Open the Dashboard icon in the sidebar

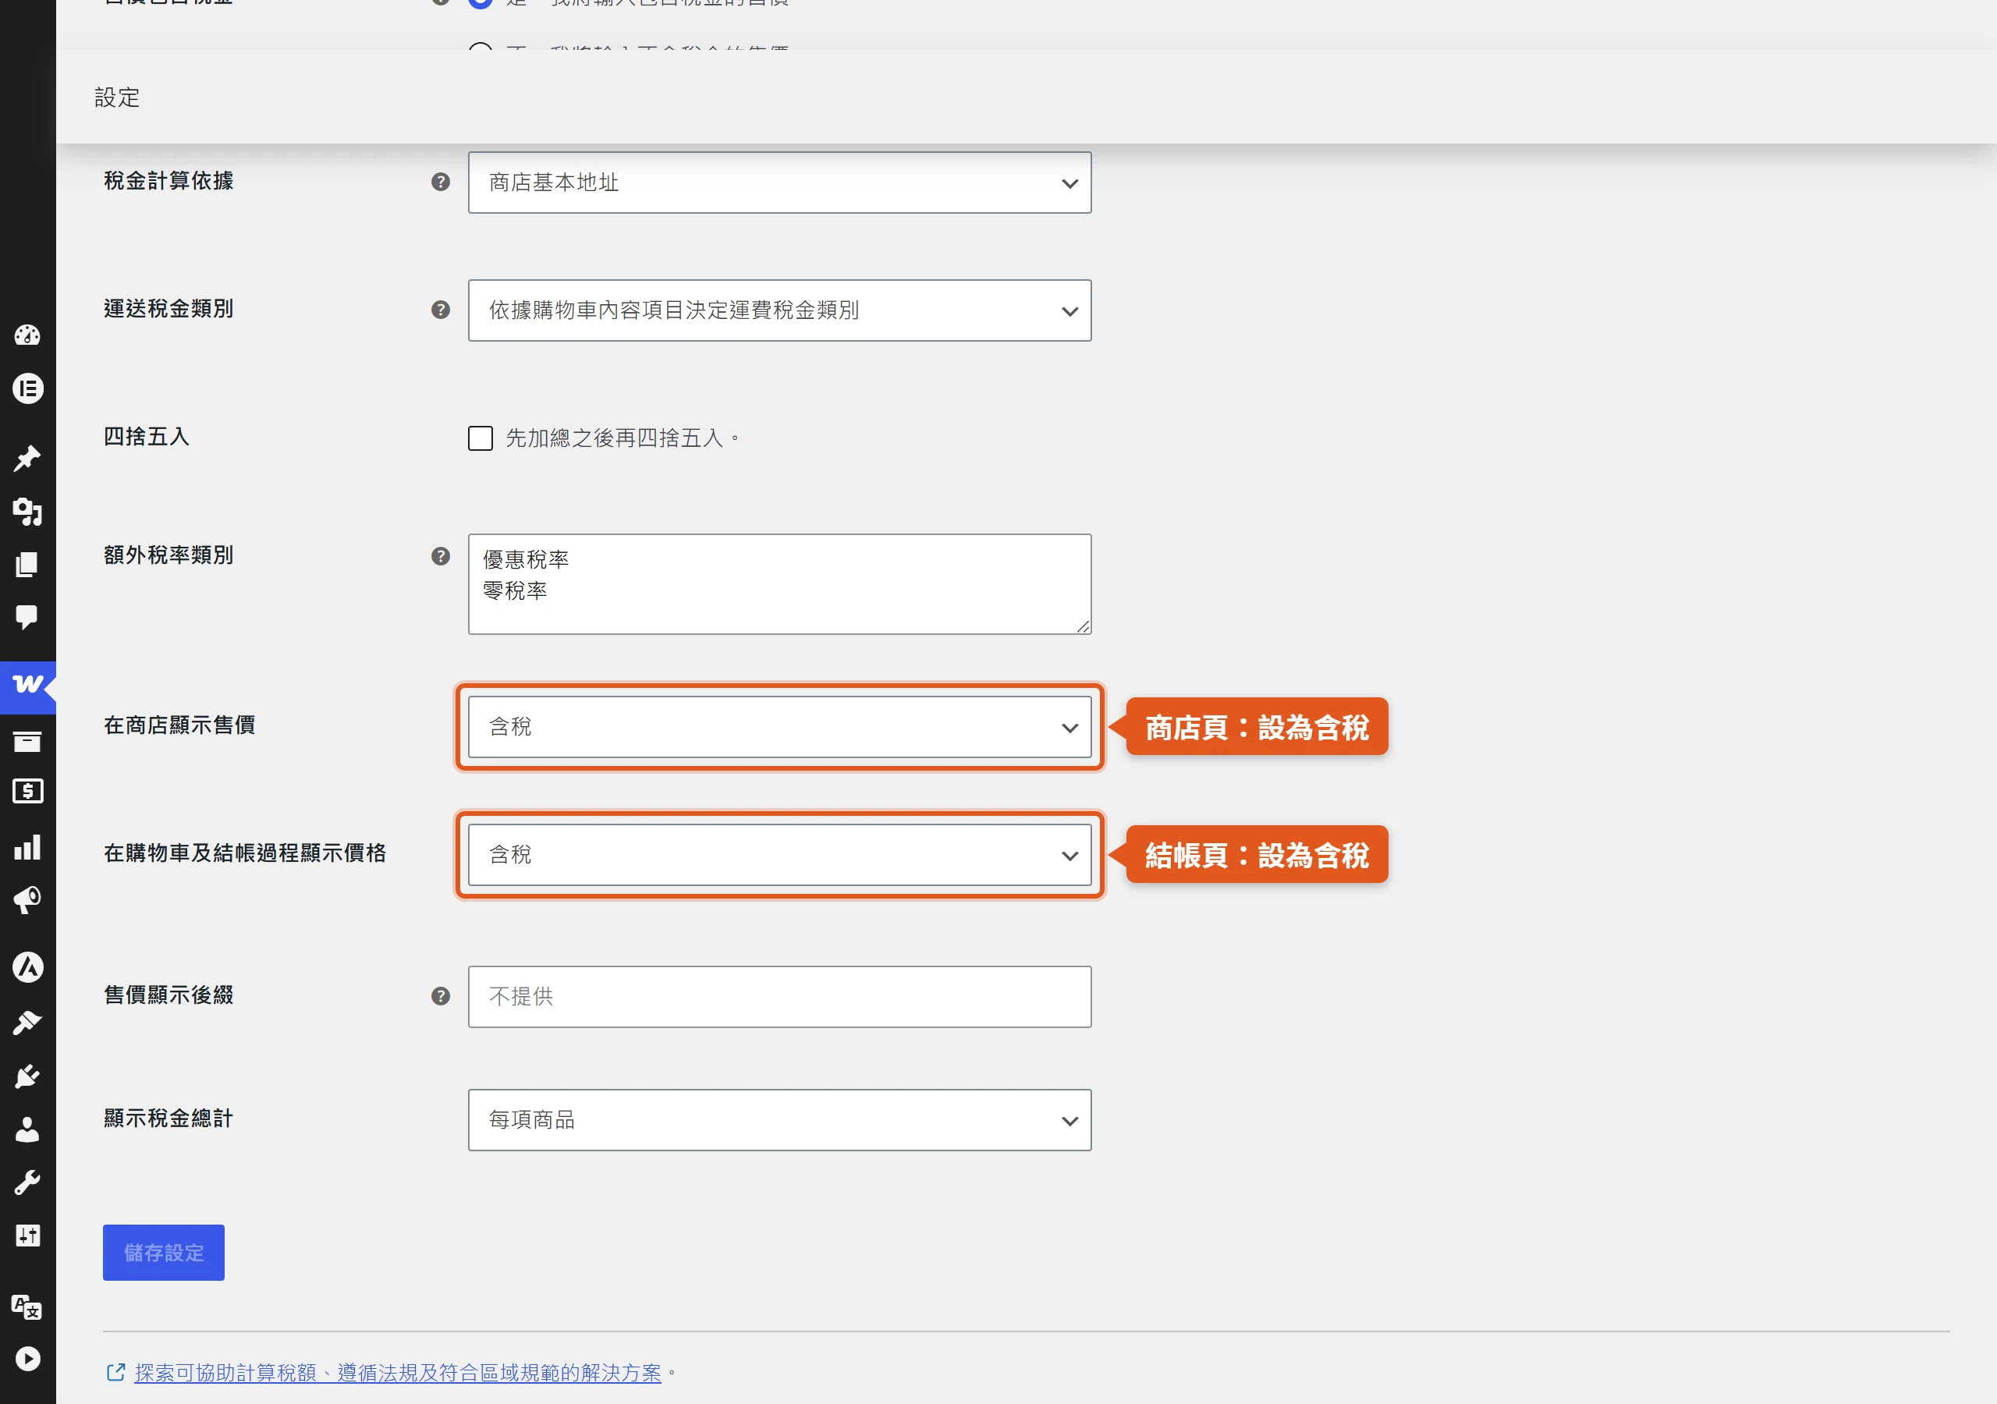(27, 335)
